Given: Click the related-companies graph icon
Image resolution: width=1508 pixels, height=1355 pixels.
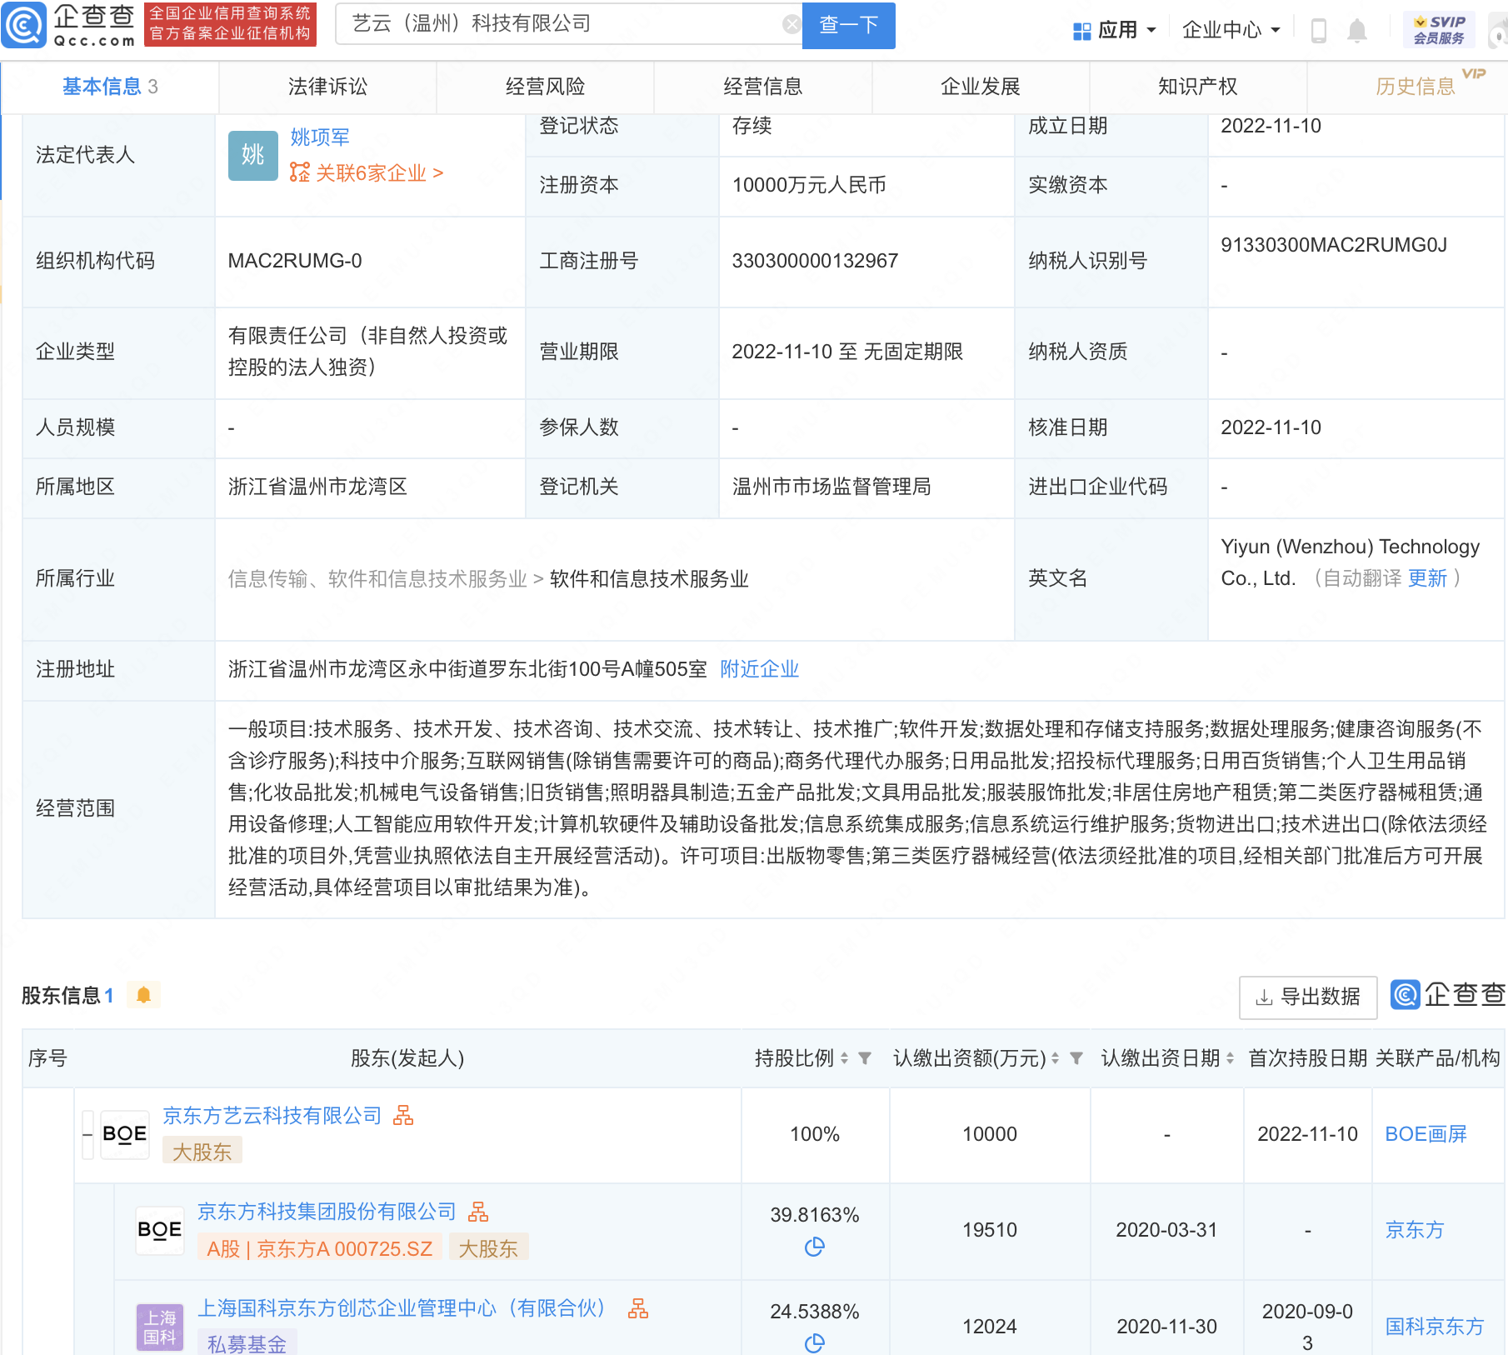Looking at the screenshot, I should tap(299, 172).
